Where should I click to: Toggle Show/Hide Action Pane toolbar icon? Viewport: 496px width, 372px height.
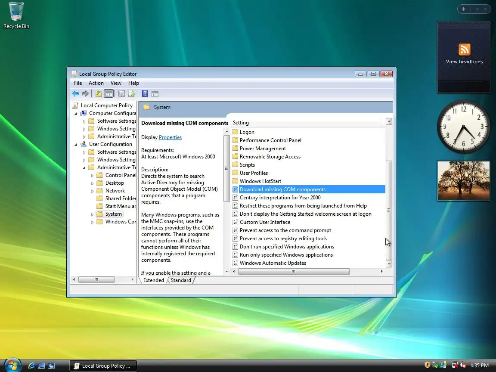[x=155, y=93]
